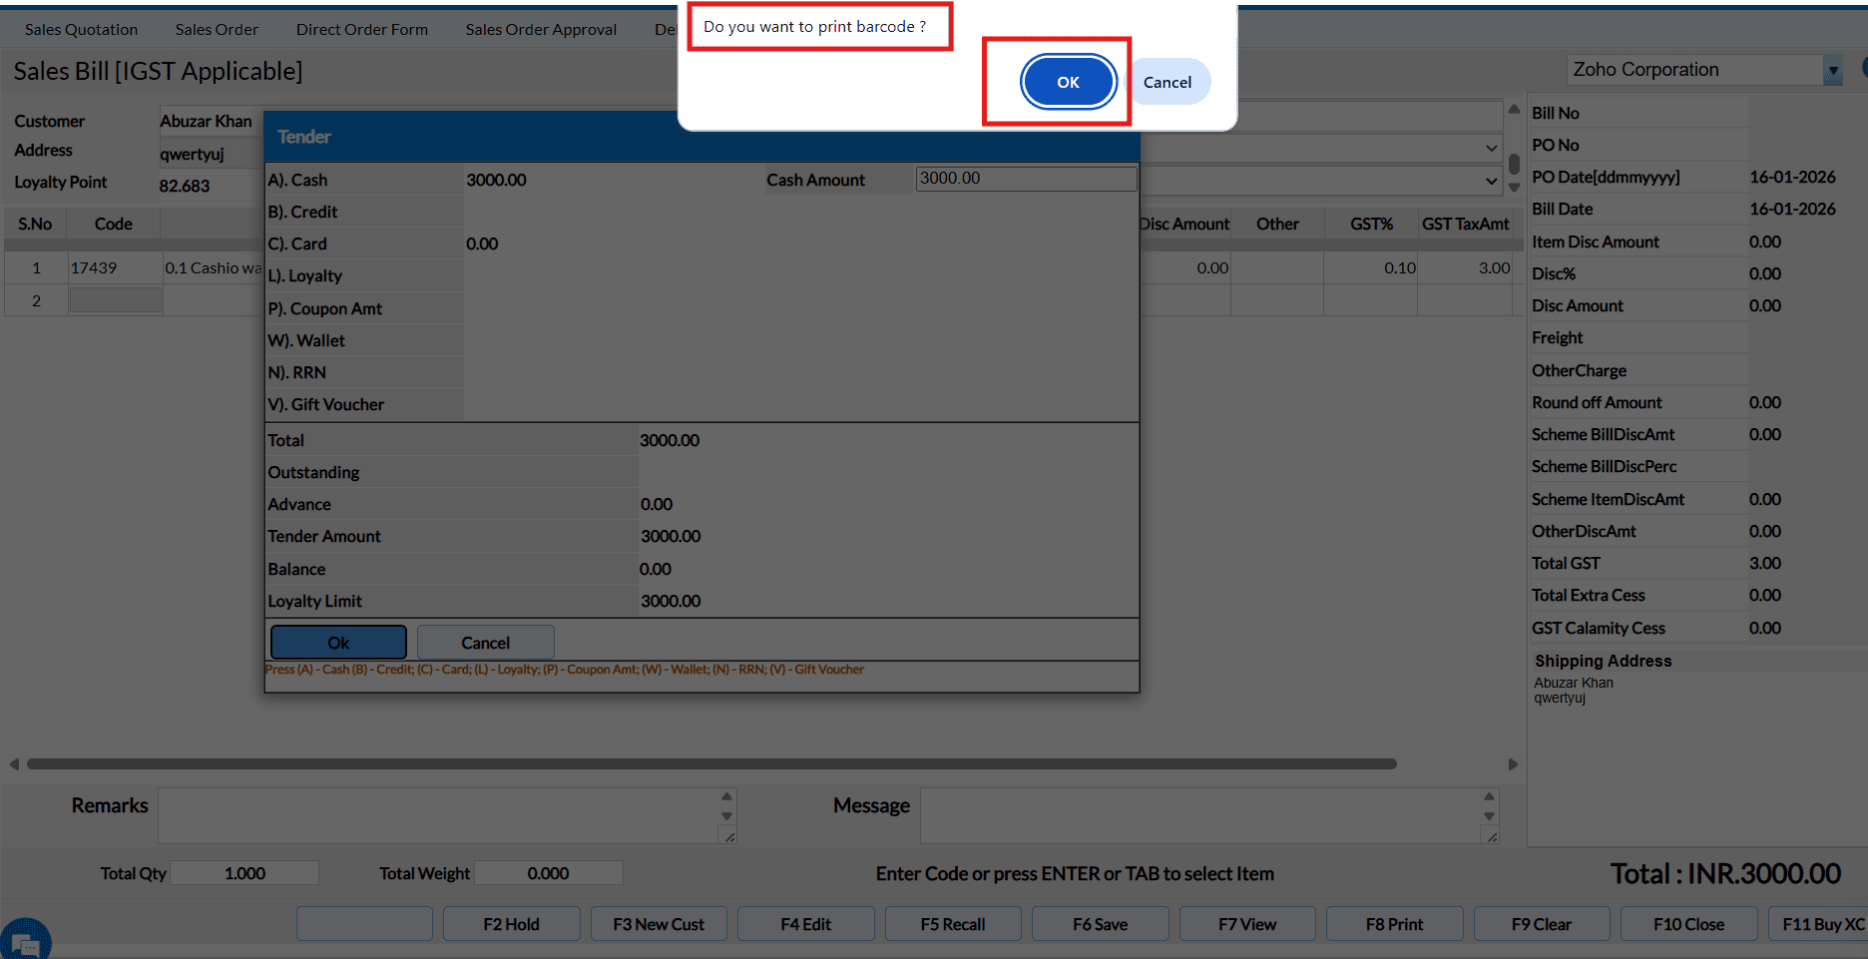Click the F5 Recall button
The width and height of the screenshot is (1868, 959).
coord(953,924)
